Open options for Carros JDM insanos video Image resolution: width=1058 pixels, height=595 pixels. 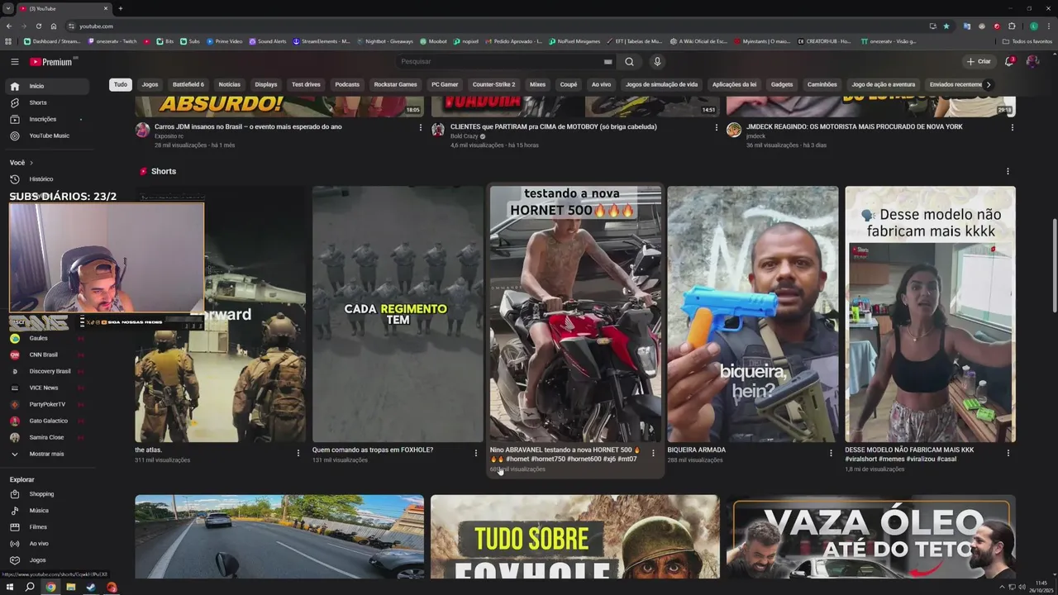click(421, 127)
